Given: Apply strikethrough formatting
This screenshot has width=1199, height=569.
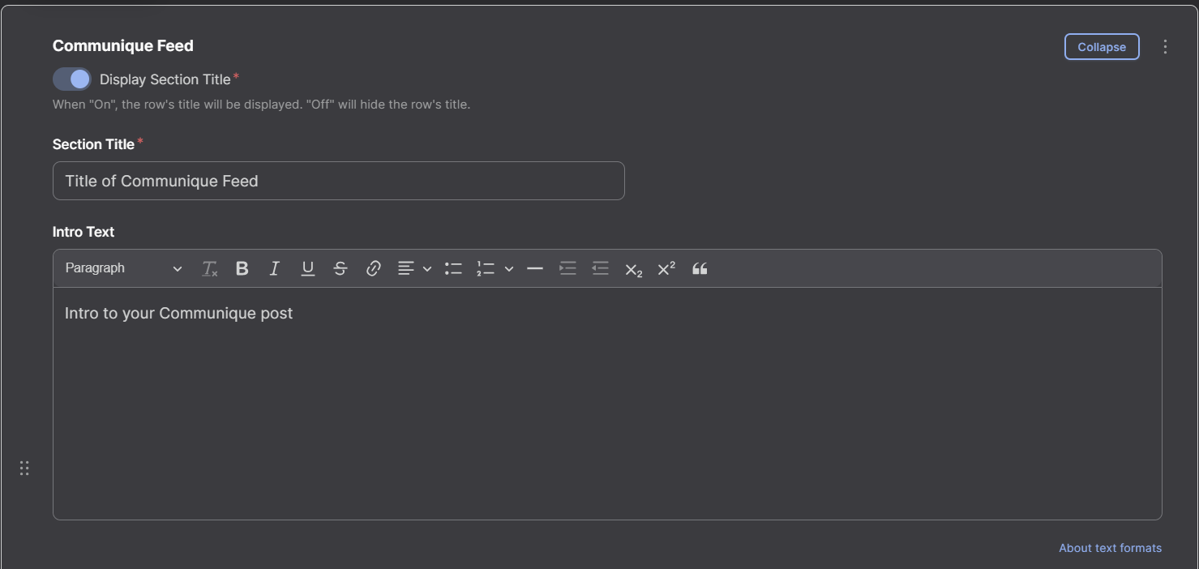Looking at the screenshot, I should point(340,269).
